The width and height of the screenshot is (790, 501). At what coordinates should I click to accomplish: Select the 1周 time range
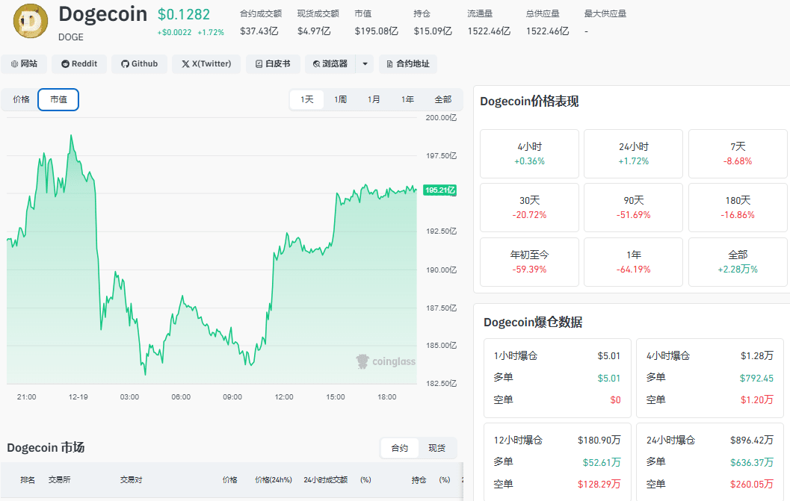click(x=341, y=100)
